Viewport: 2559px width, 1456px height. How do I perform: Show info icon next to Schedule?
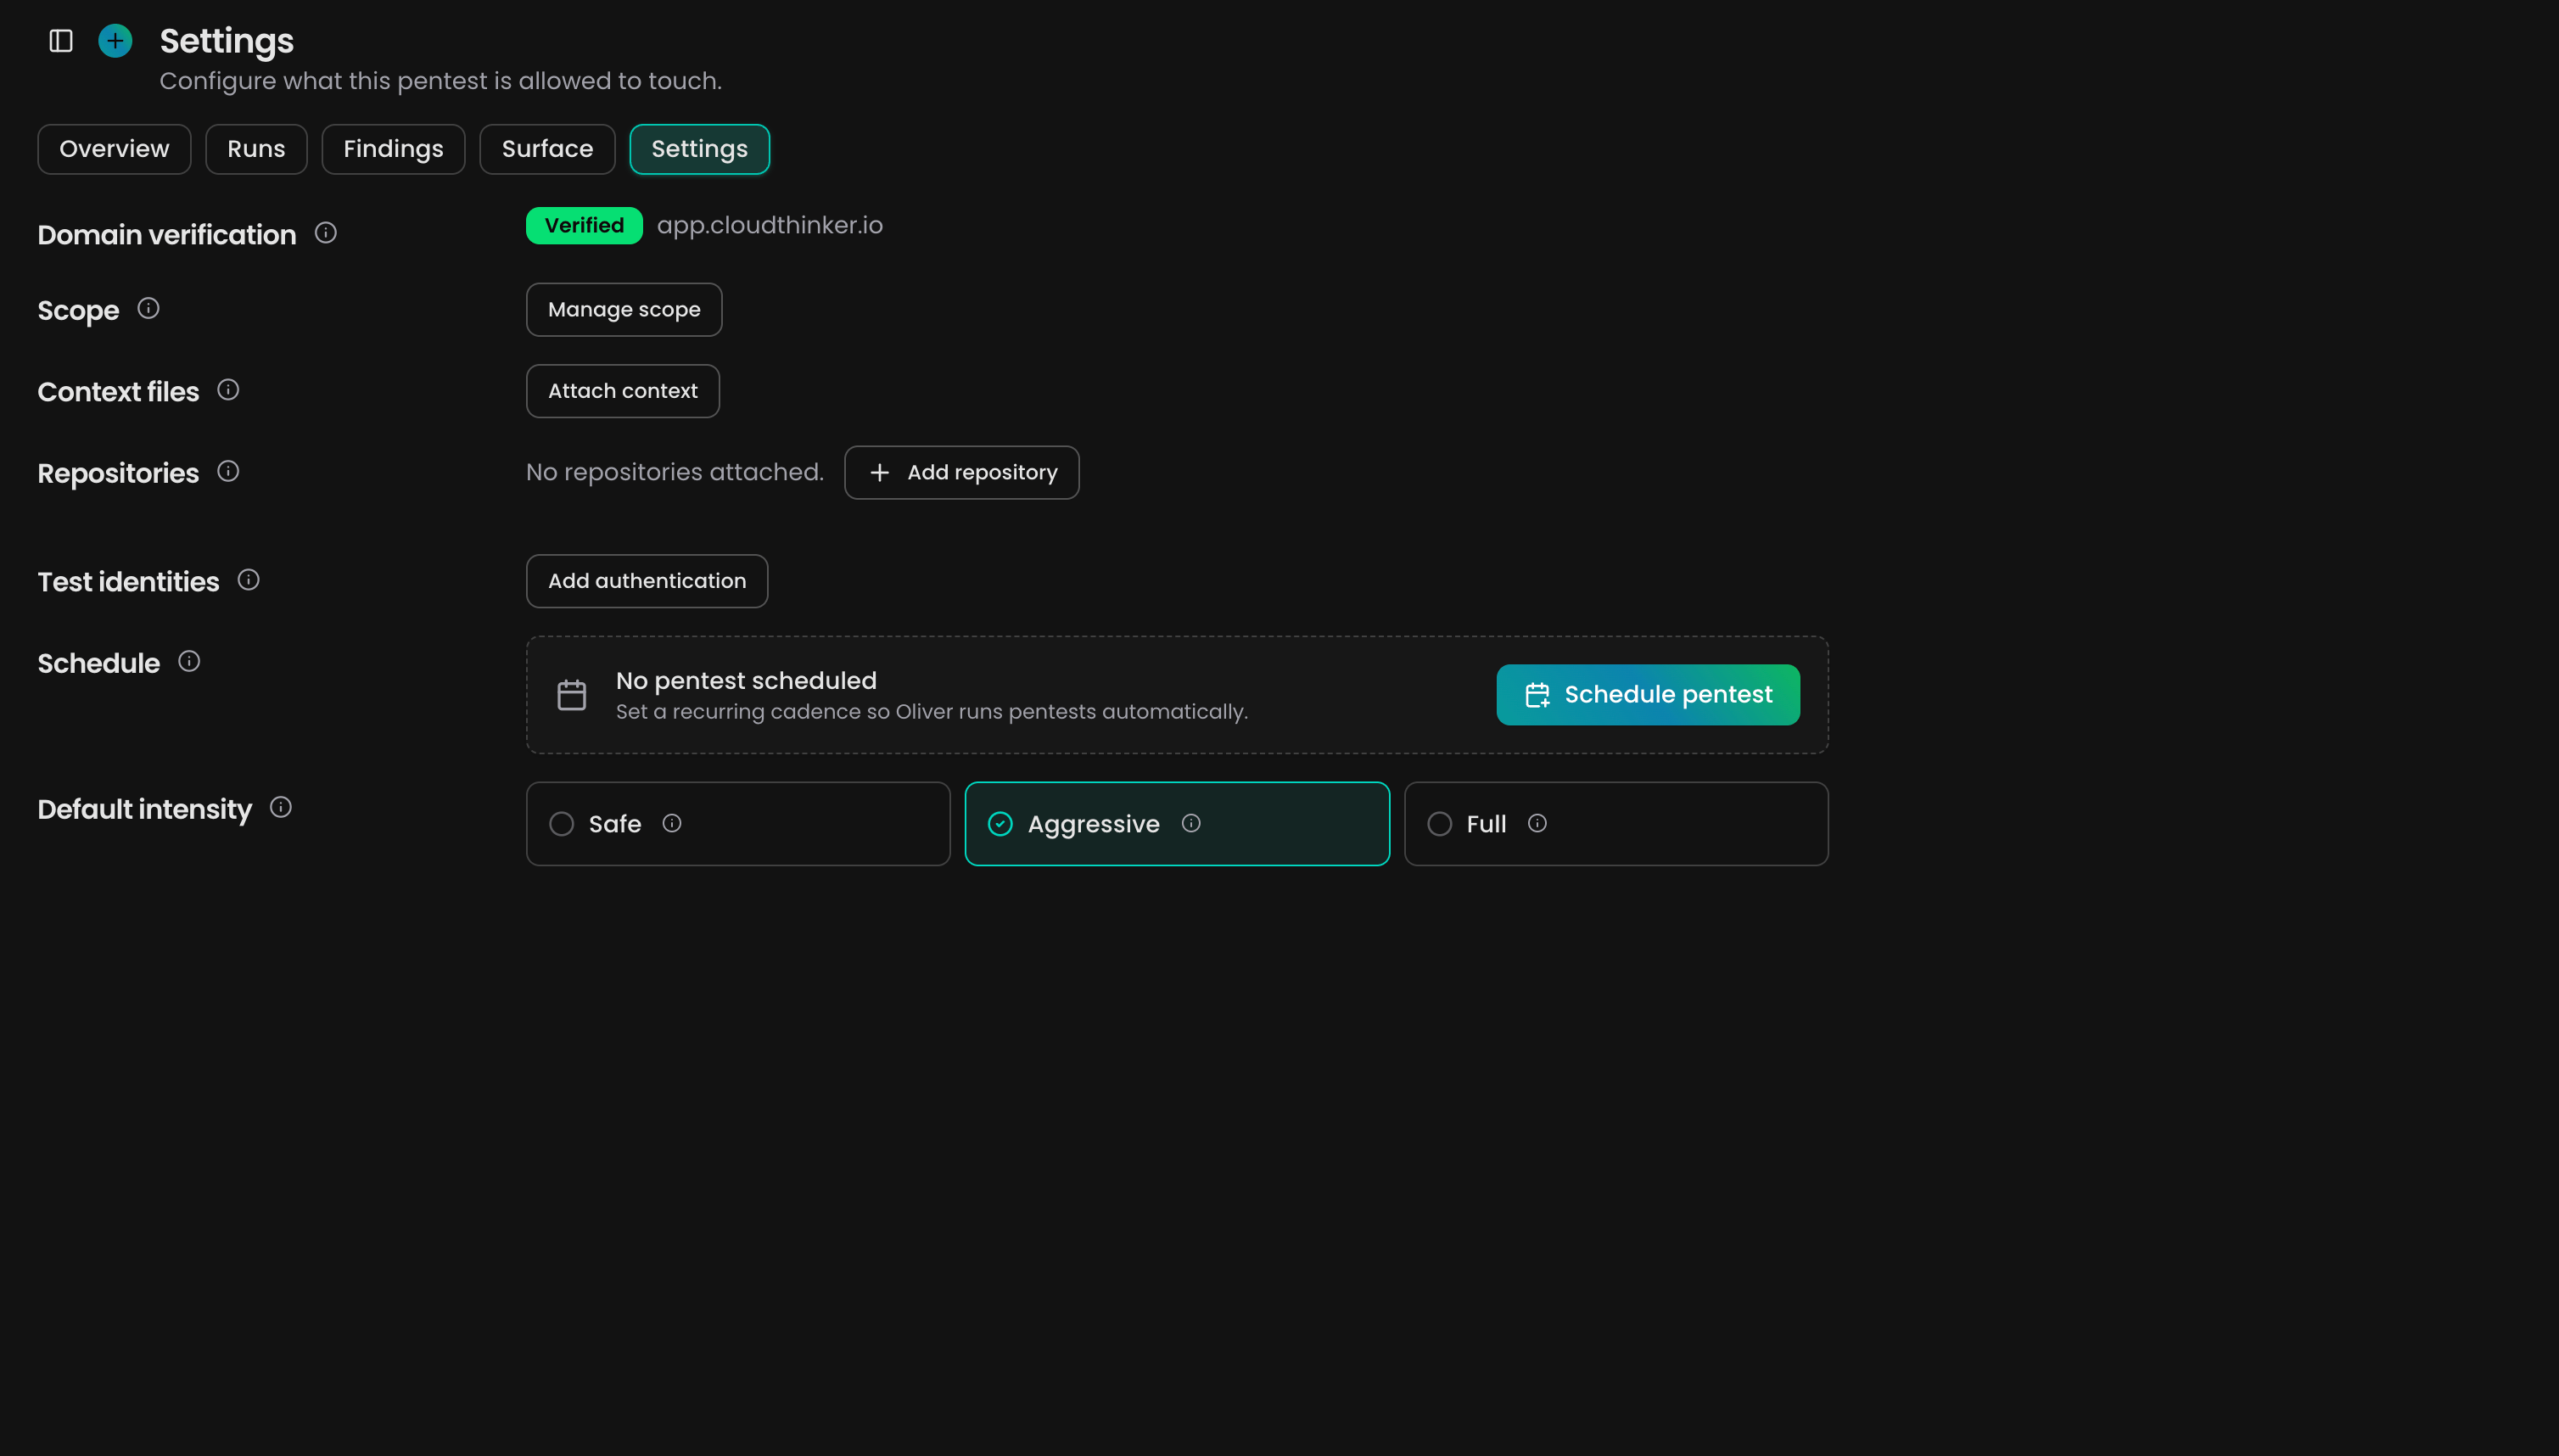(189, 662)
